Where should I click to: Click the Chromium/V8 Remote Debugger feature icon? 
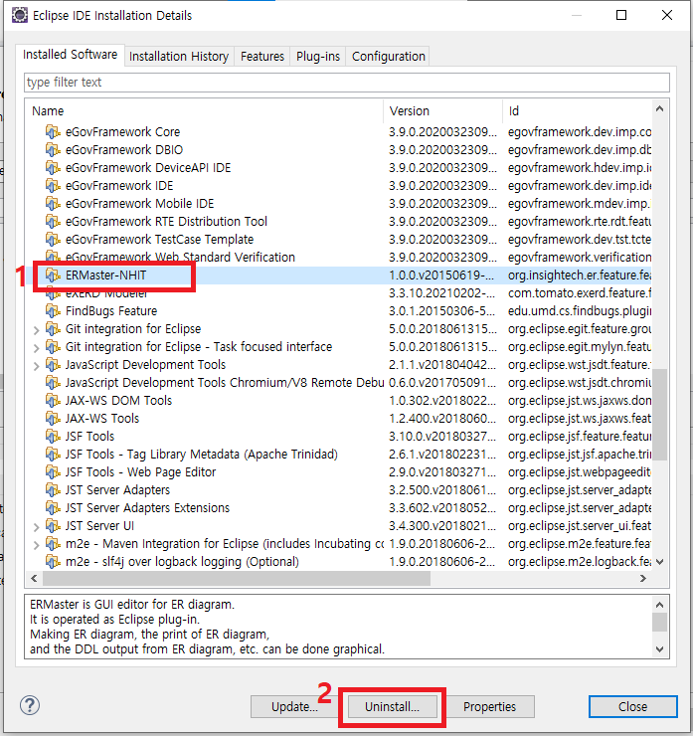(53, 383)
